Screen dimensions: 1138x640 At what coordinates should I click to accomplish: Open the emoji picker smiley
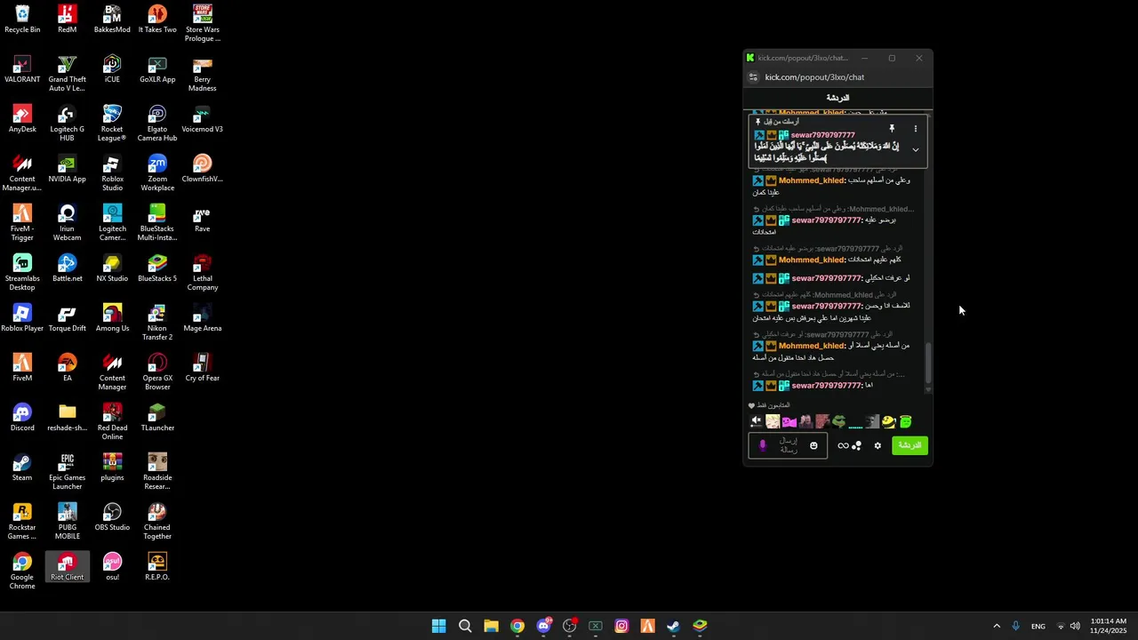pyautogui.click(x=813, y=445)
